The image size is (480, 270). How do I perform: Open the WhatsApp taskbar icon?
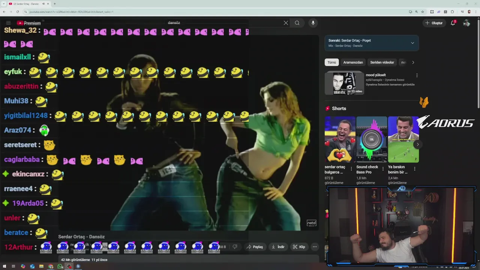60,266
